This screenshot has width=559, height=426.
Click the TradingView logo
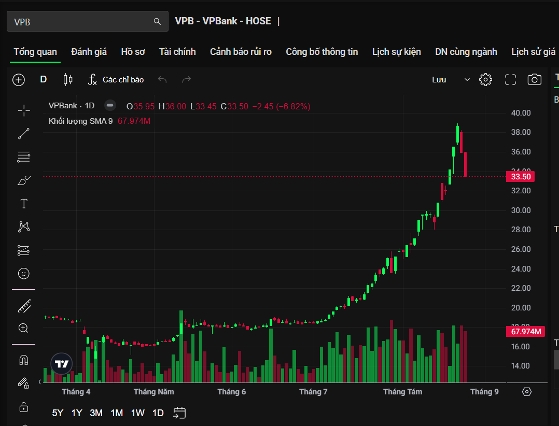pos(62,364)
